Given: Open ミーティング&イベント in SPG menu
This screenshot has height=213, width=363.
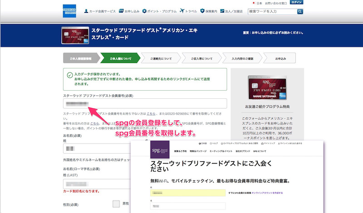Looking at the screenshot, I should tap(221, 151).
